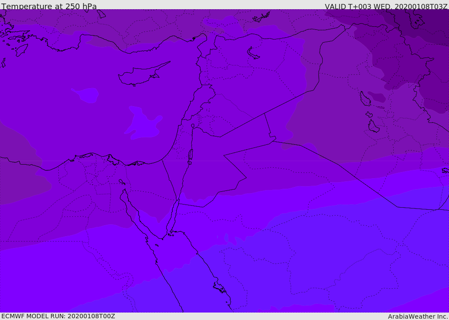
Task: Click the "VALID T+003 WED. 20200108T03Z" label
Action: point(386,6)
